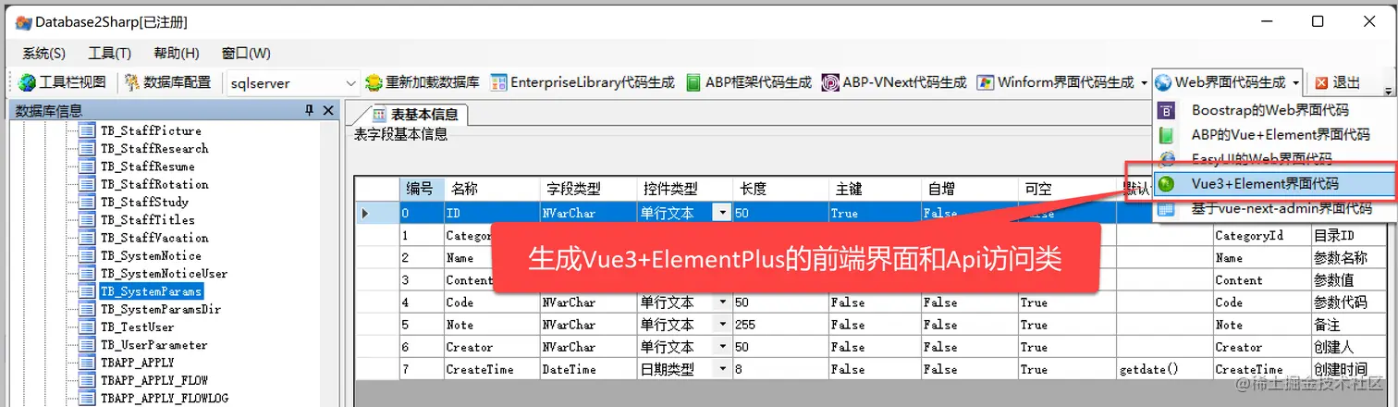Open the database type combo box showing sqlserver

click(x=292, y=82)
